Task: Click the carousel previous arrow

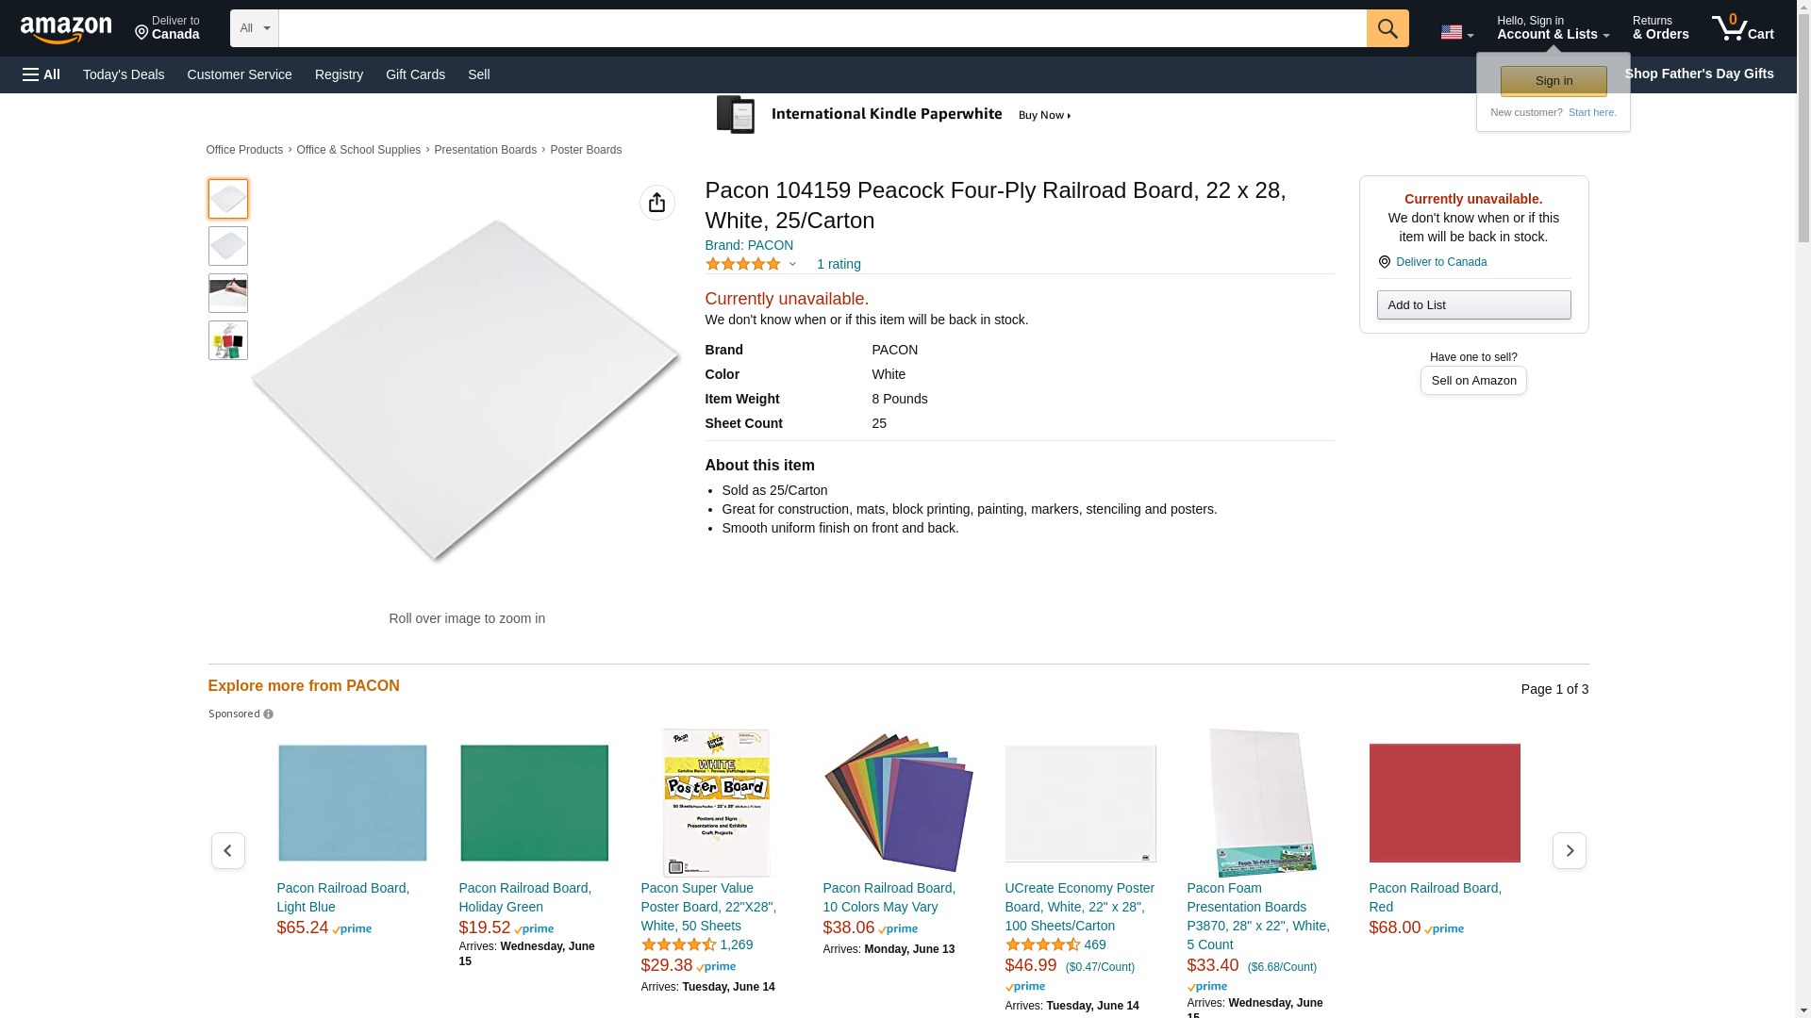Action: coord(227,851)
